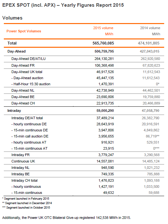Screen dimensions: 168x224
Task: Select the Intraday CH total row label
Action: click(24, 180)
